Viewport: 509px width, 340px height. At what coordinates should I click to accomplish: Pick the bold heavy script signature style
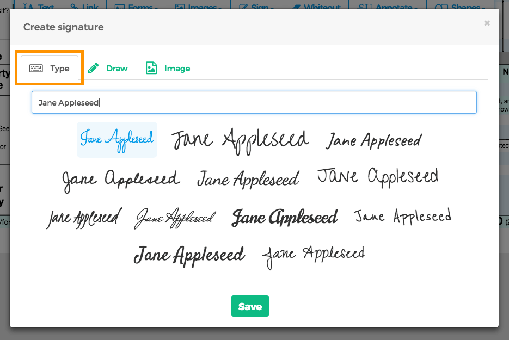pos(285,218)
